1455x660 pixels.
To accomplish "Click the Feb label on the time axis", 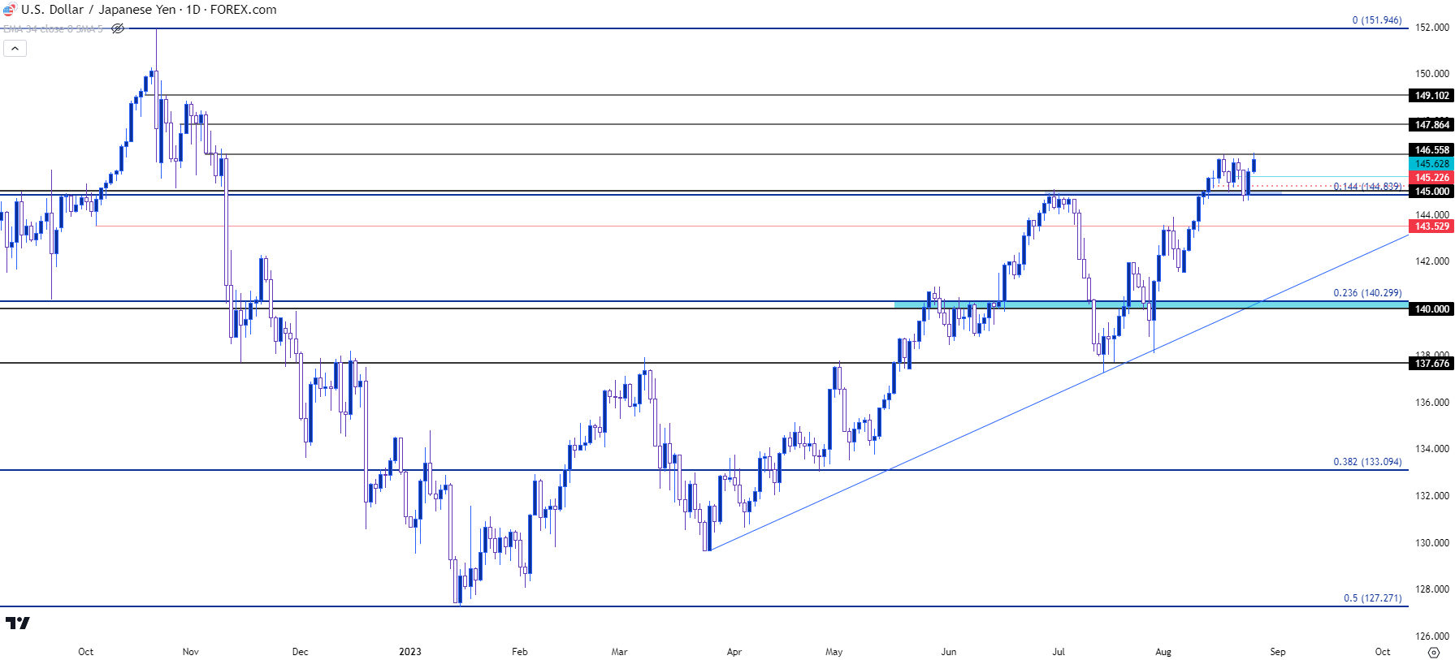I will click(520, 652).
